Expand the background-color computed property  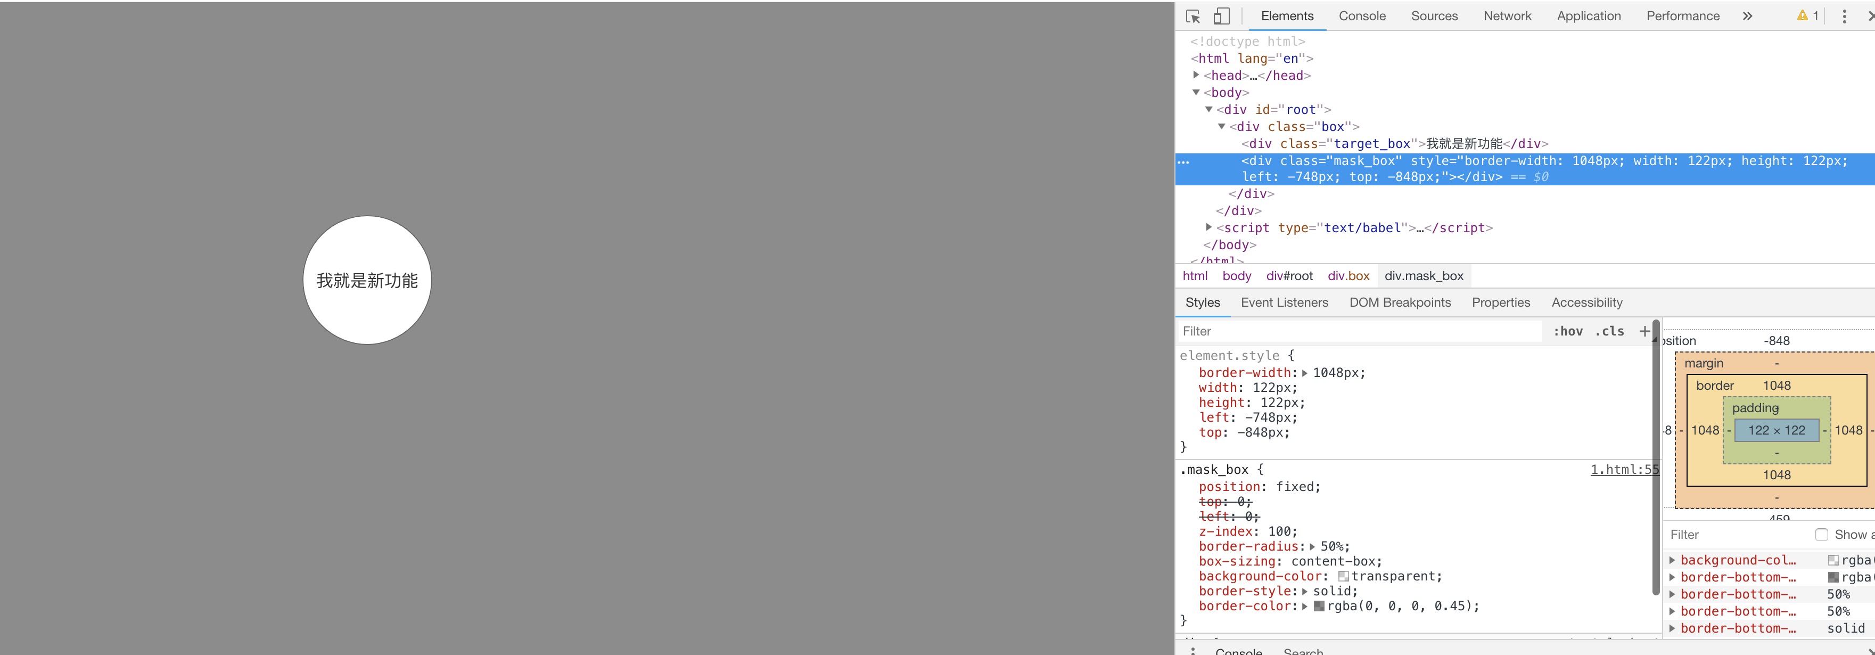point(1672,560)
